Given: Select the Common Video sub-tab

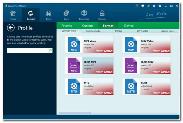Looking at the screenshot, I should 69,31.
